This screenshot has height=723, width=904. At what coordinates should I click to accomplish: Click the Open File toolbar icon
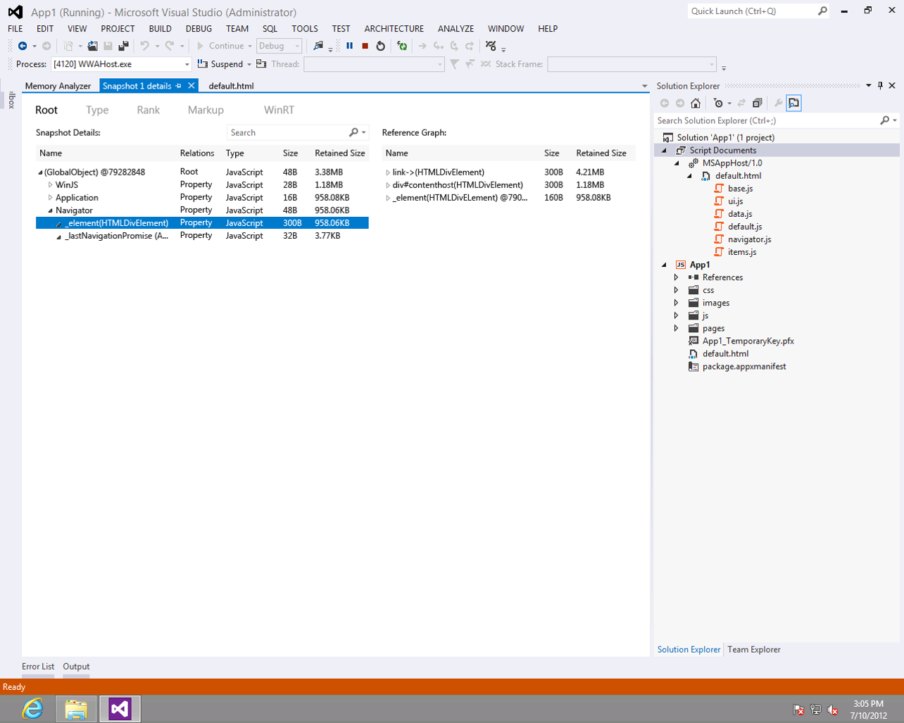[x=92, y=46]
